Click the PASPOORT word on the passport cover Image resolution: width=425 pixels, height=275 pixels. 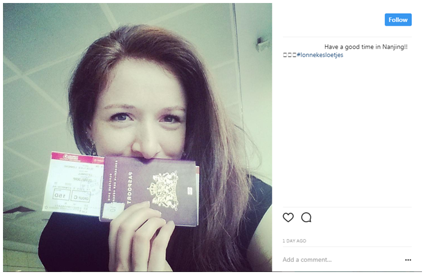(129, 188)
